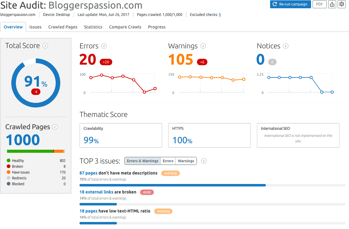Click the Re-run campaign button
Image resolution: width=349 pixels, height=229 pixels.
[290, 4]
